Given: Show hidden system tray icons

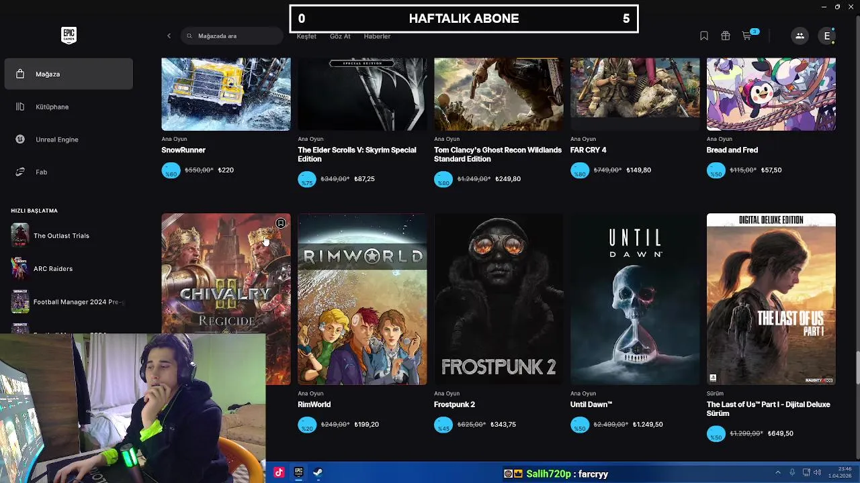Looking at the screenshot, I should (778, 473).
